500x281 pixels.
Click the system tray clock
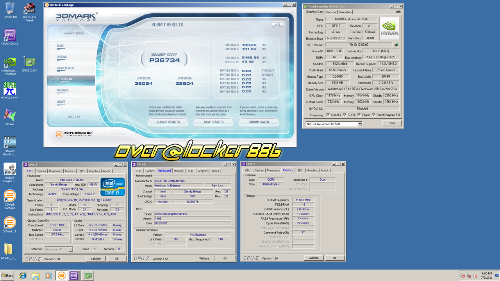tap(487, 276)
